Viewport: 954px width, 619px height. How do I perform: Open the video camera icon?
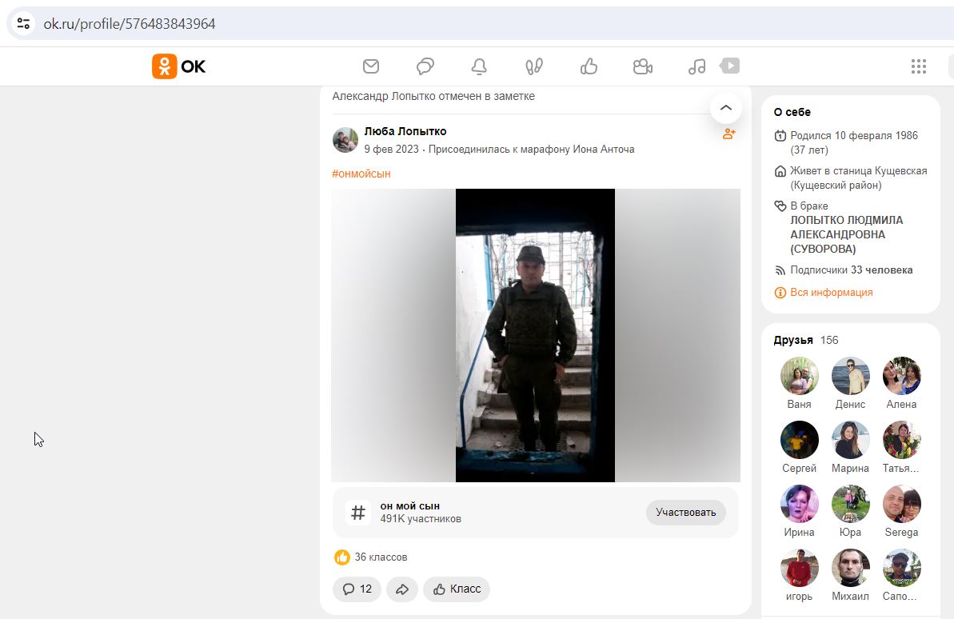642,66
